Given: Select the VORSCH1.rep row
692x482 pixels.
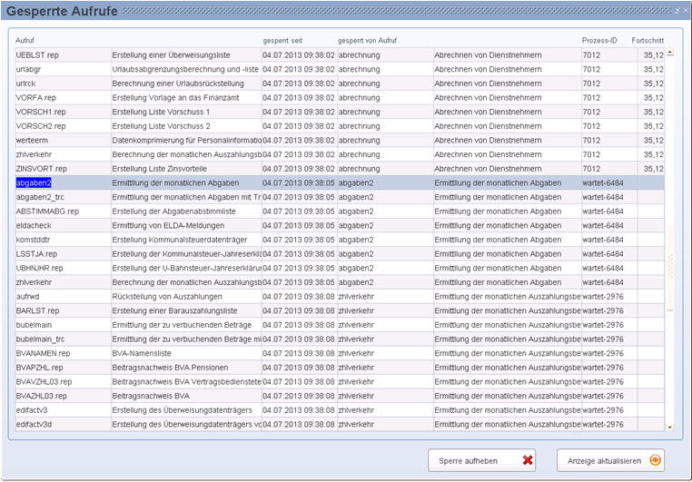Looking at the screenshot, I should click(340, 112).
